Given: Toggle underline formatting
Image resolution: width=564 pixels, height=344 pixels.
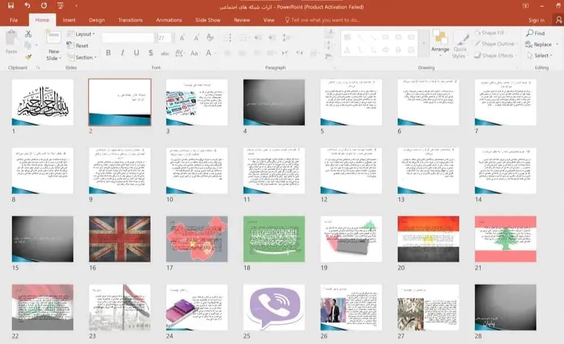Looking at the screenshot, I should tap(136, 53).
